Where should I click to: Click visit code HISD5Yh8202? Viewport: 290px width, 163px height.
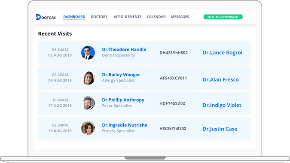173,129
